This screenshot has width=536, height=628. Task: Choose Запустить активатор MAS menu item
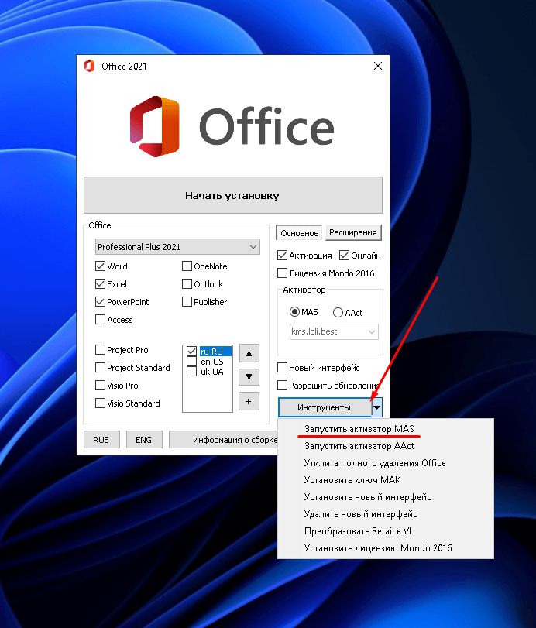click(359, 429)
